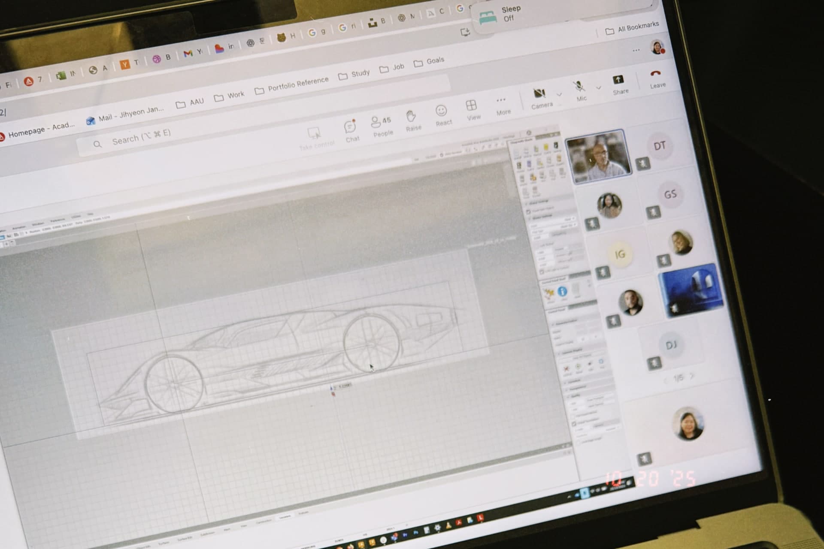
Task: Click the muted mic icon on IG tile
Action: 603,272
